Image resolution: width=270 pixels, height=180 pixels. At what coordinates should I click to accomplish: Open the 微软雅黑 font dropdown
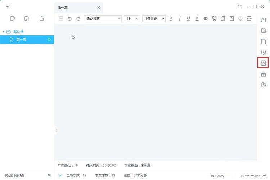click(103, 19)
